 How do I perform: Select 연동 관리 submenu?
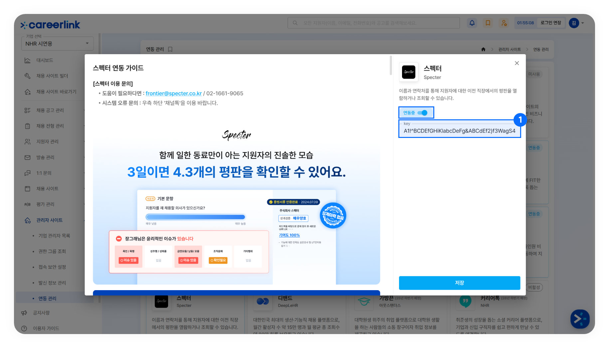tap(47, 298)
